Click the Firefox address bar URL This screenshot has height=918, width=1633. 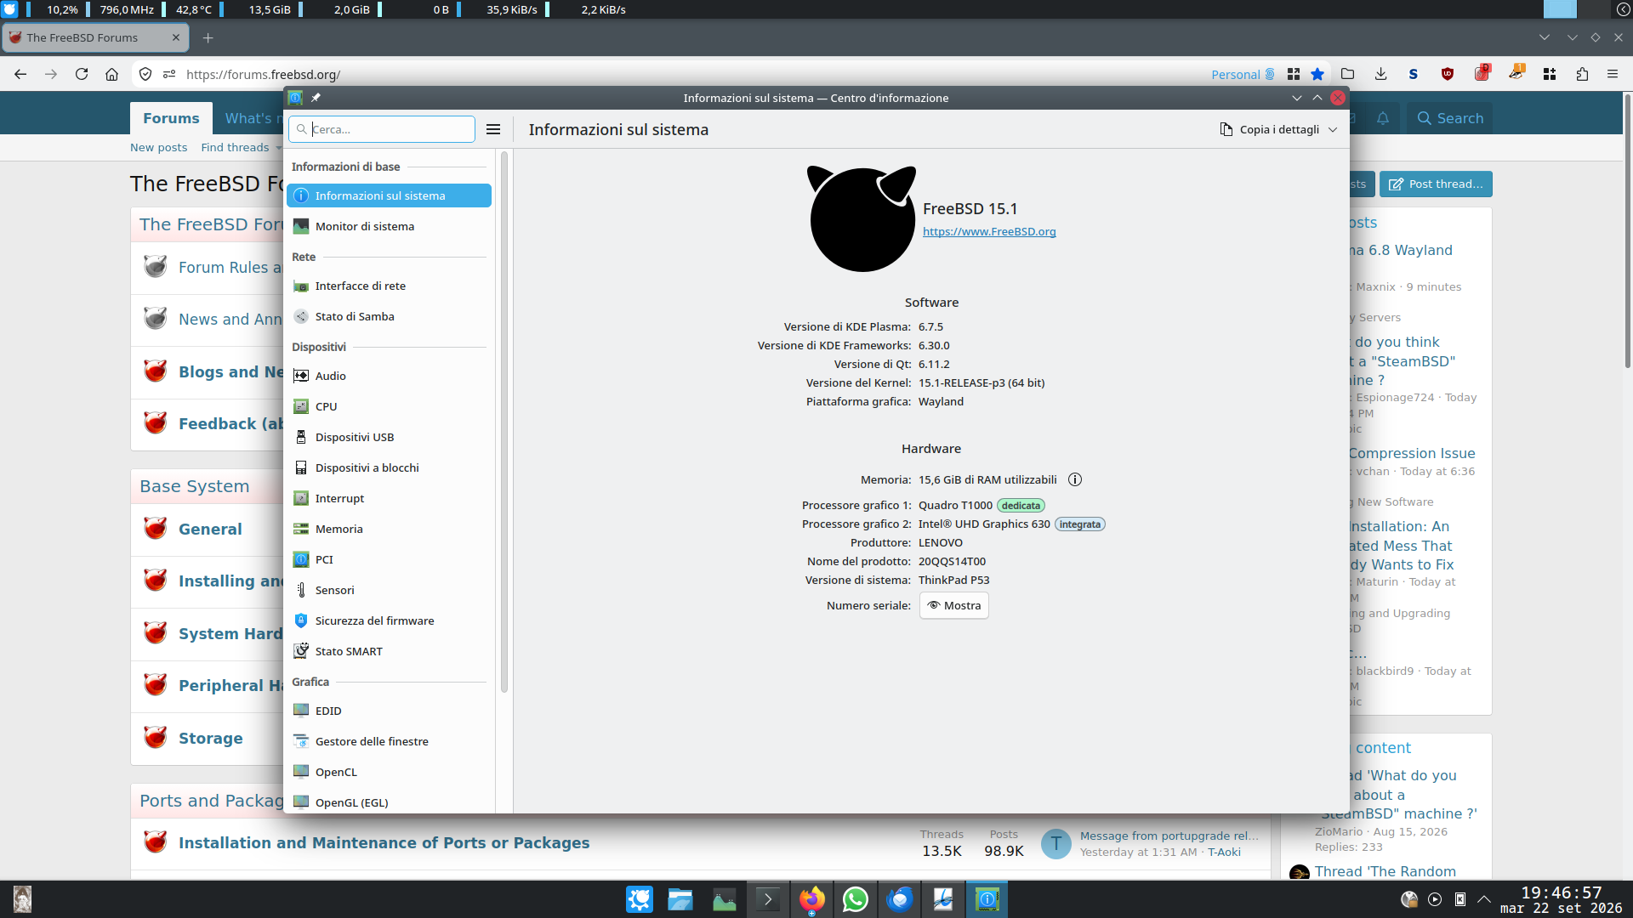pyautogui.click(x=263, y=74)
